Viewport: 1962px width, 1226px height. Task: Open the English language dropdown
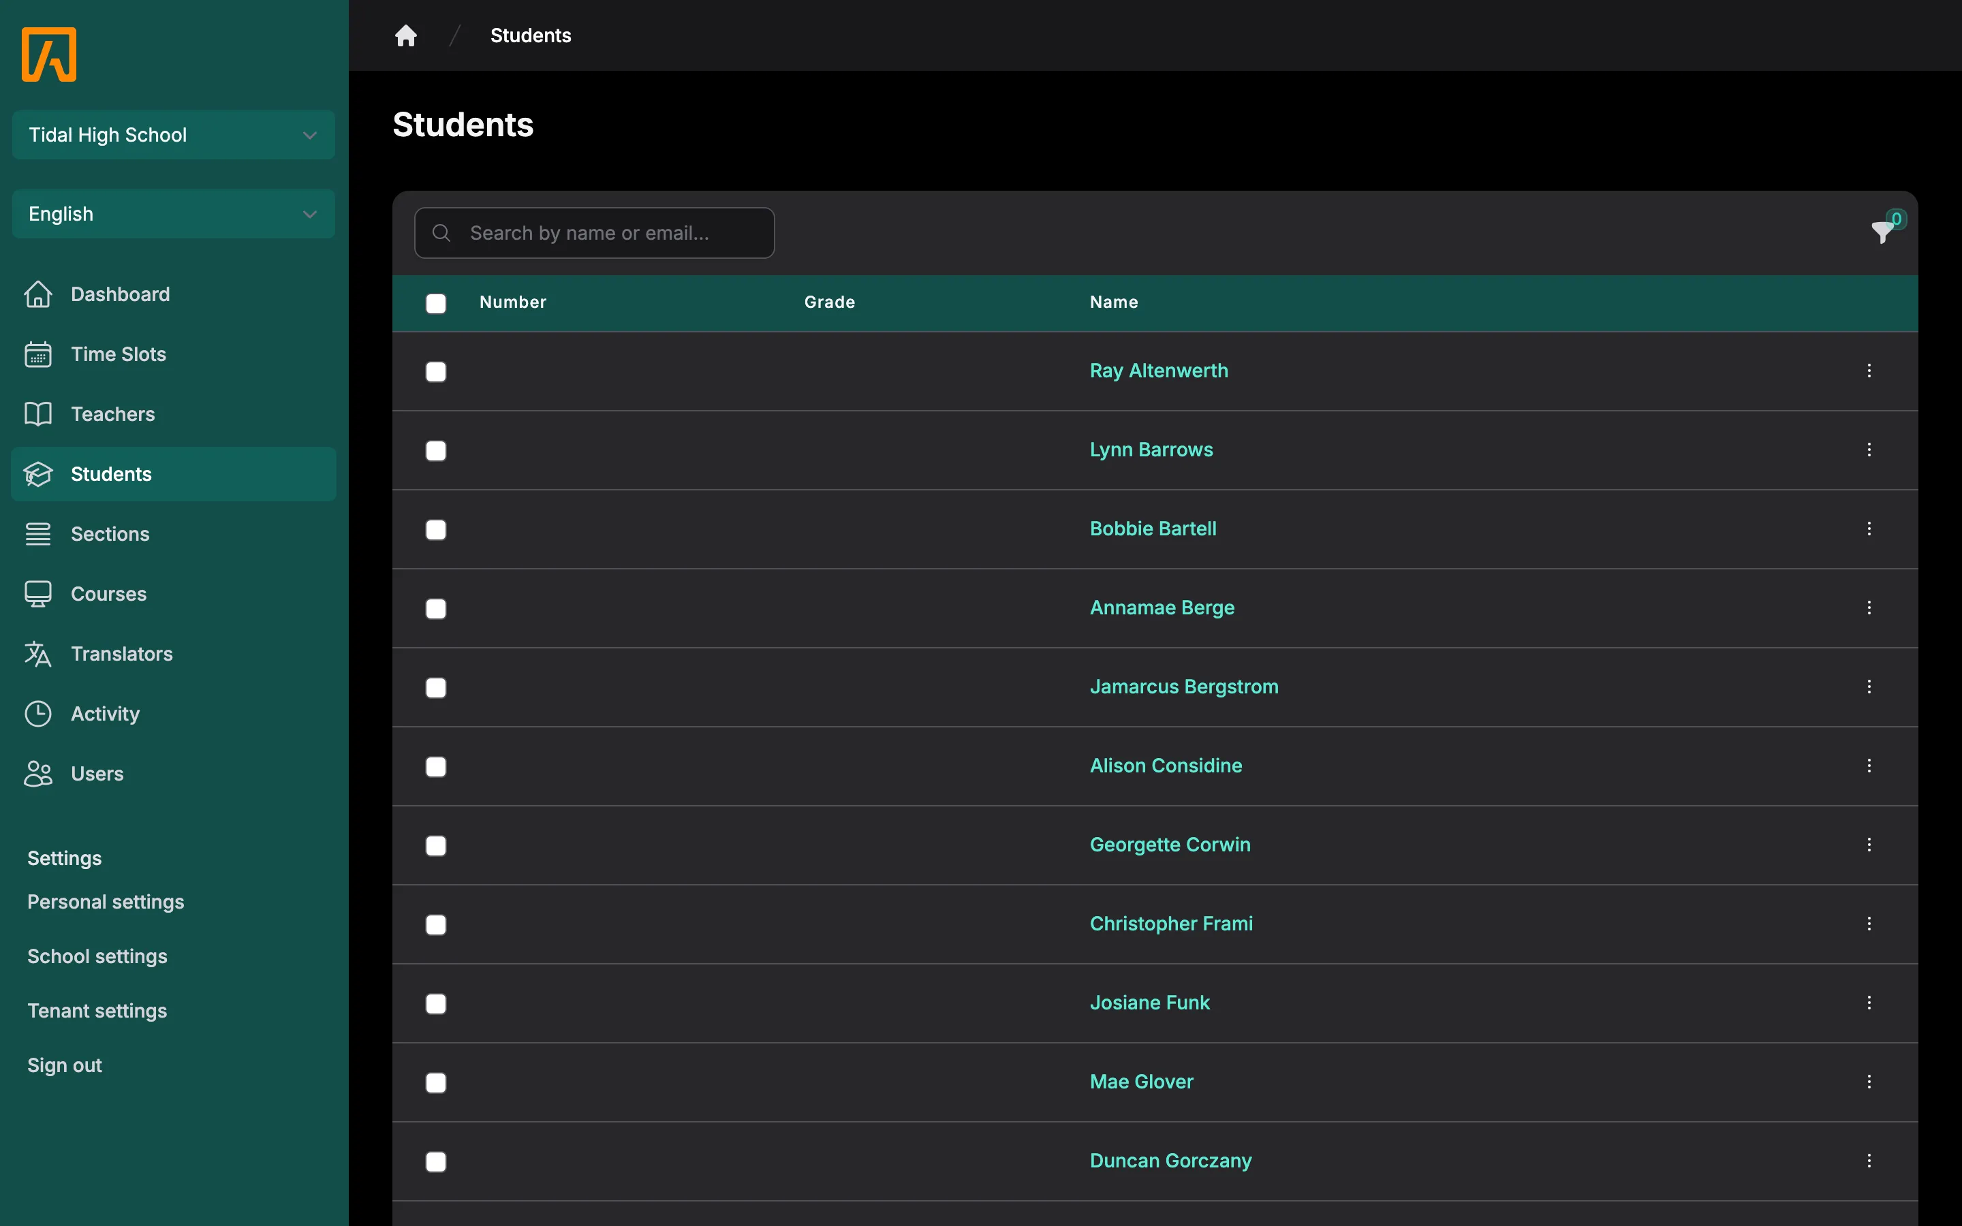point(174,214)
